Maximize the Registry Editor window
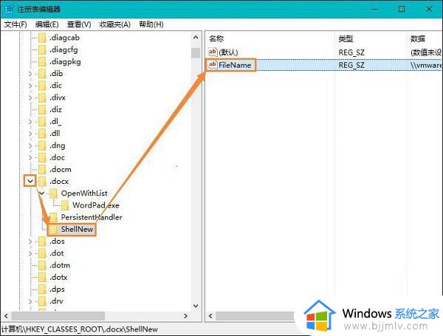This screenshot has width=443, height=336. pos(402,9)
